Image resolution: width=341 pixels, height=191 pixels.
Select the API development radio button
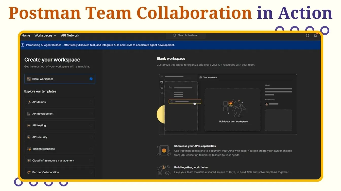pos(91,114)
